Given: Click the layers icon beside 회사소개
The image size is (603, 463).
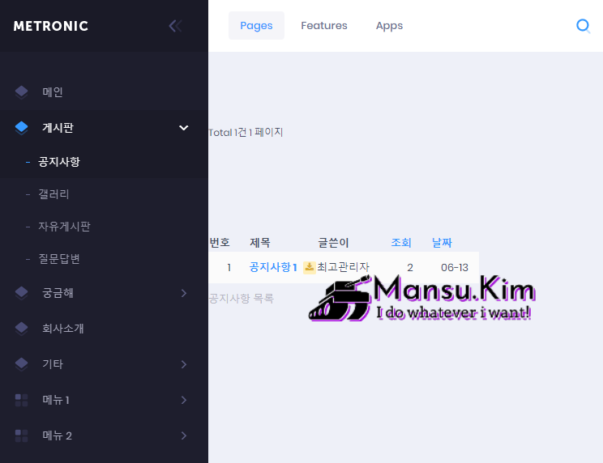Looking at the screenshot, I should 21,329.
